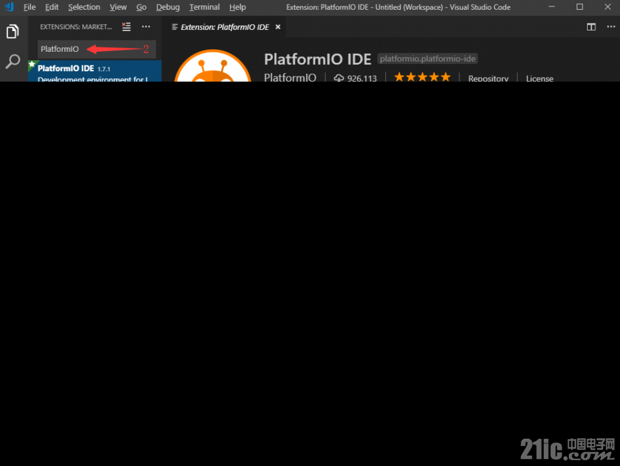Open the Help menu
620x466 pixels.
point(238,7)
